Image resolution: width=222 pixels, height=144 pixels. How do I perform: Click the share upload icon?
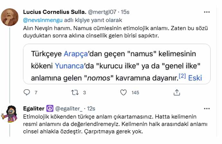point(176,92)
